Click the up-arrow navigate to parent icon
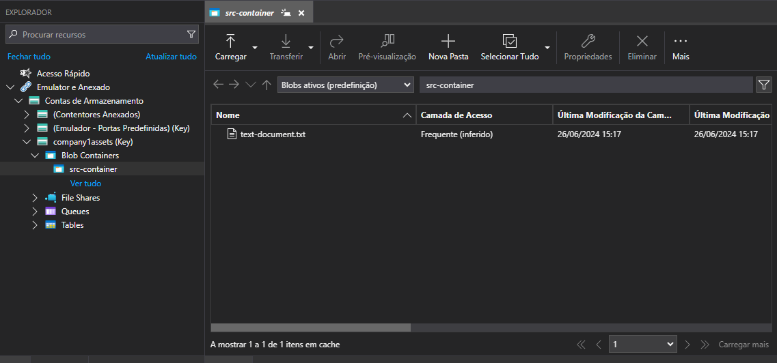Viewport: 777px width, 363px height. [x=267, y=85]
